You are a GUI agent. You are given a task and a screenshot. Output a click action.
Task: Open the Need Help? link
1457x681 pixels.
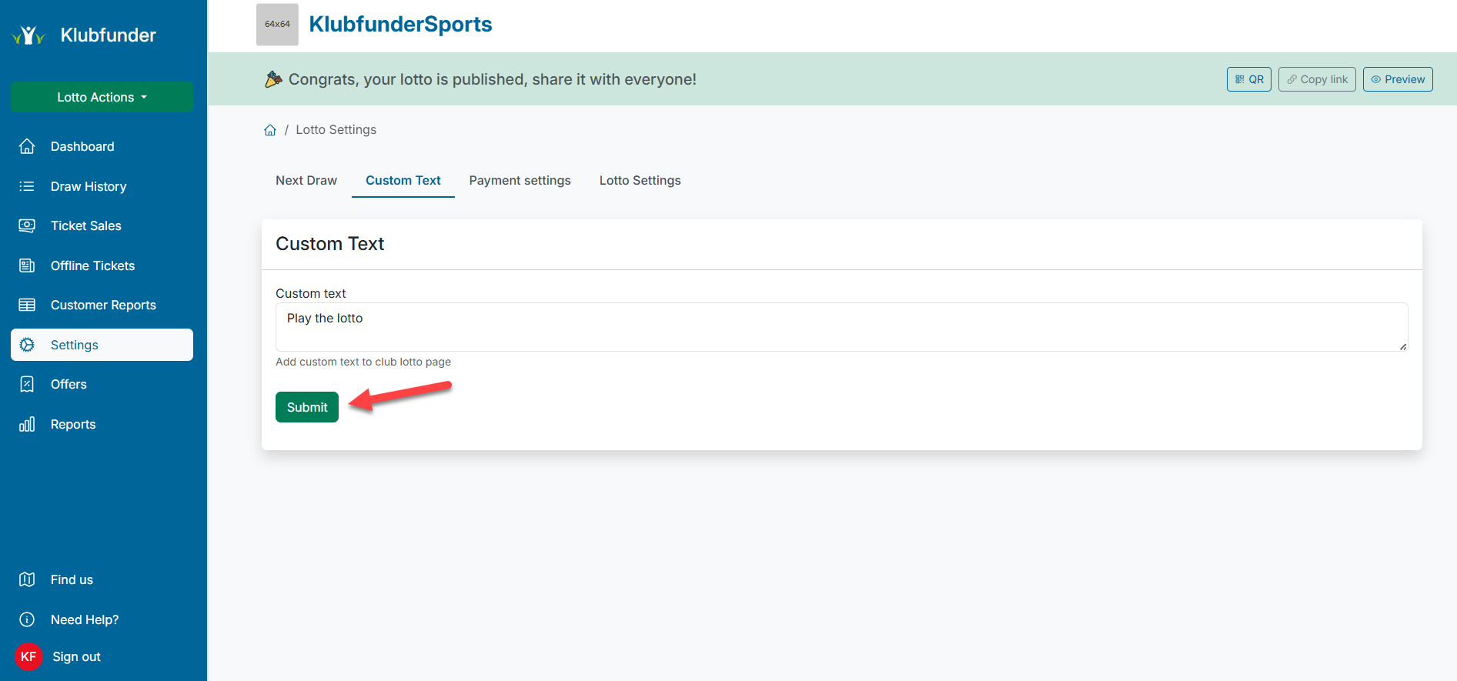click(x=85, y=619)
